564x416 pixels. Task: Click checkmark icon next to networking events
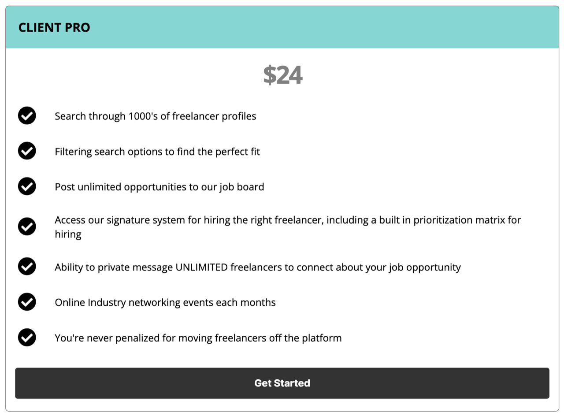[27, 302]
